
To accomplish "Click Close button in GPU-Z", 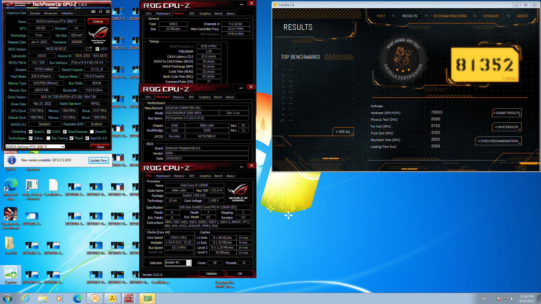I will pos(100,147).
